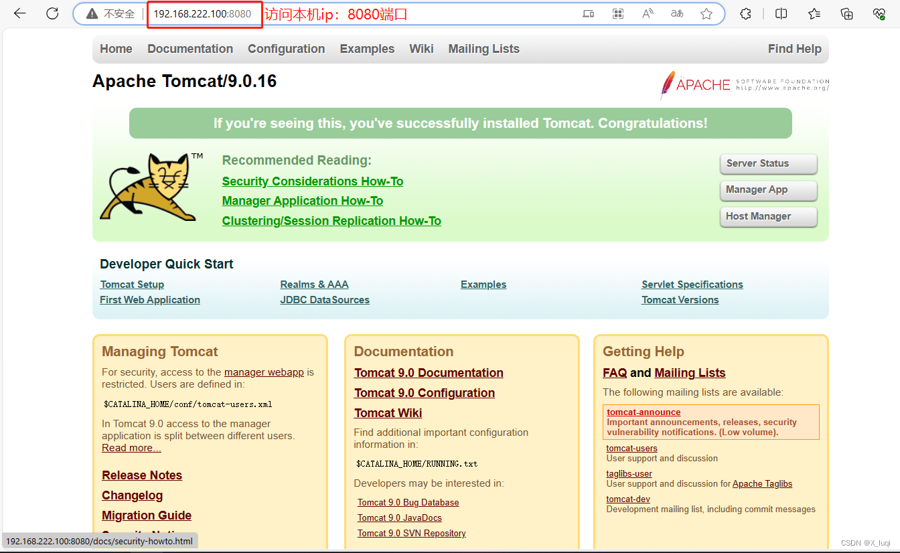Click the not-secure warning triangle icon
This screenshot has width=900, height=553.
91,13
